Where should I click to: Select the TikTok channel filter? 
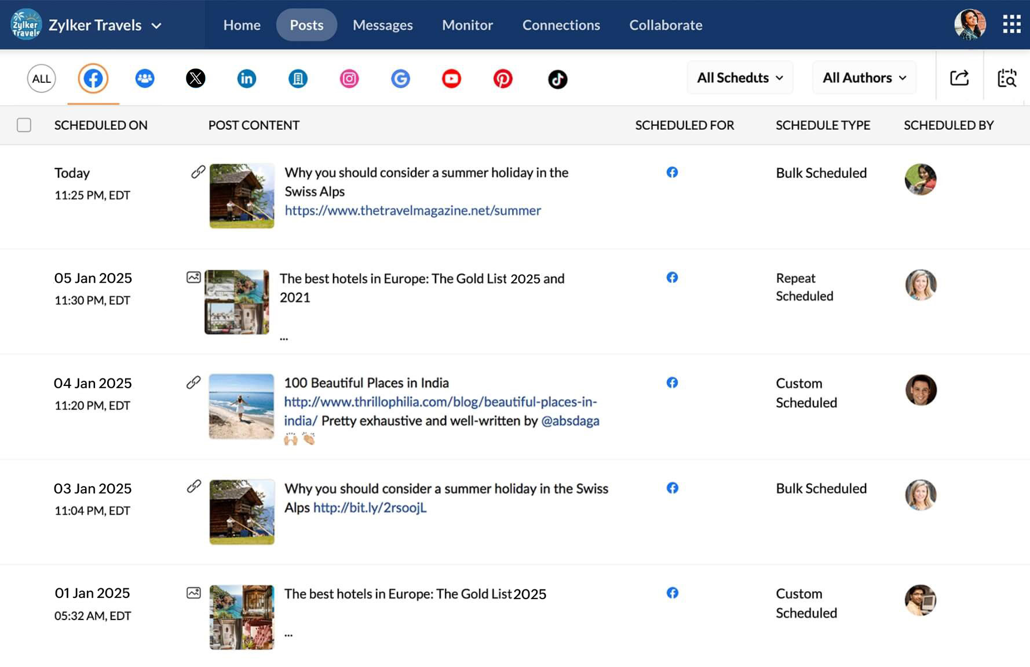(557, 78)
